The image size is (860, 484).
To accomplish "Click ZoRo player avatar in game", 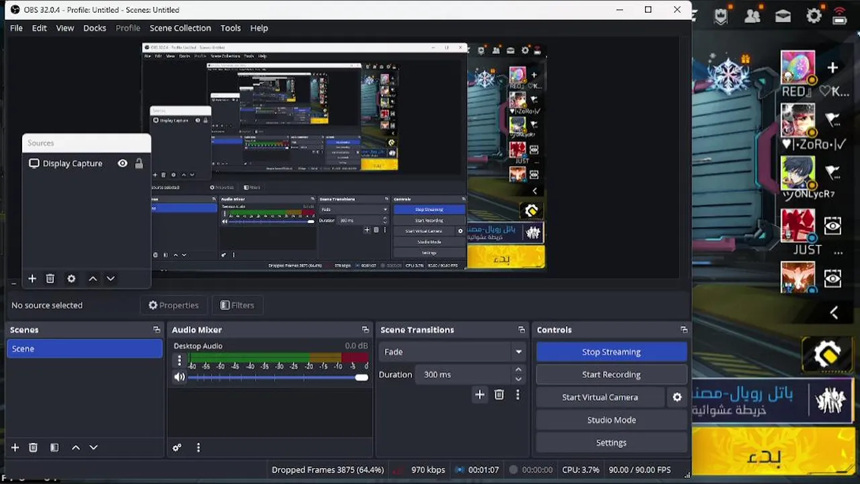I will [798, 121].
